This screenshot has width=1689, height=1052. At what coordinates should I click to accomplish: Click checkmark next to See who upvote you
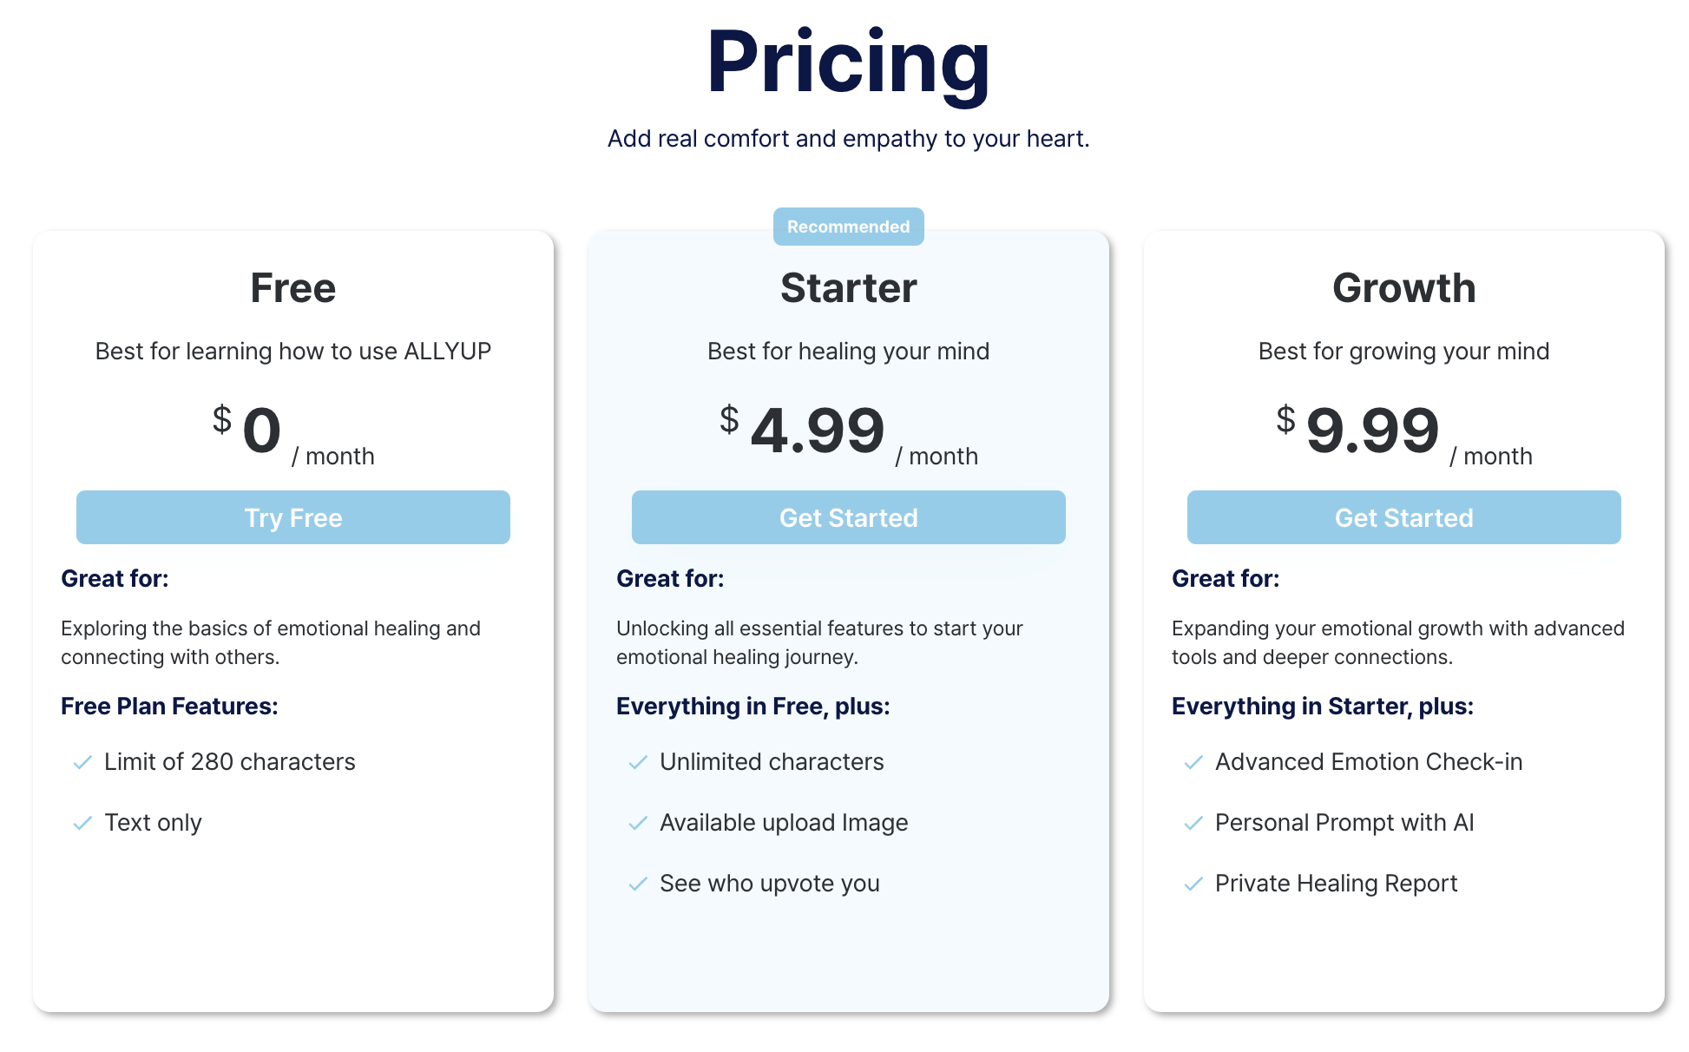638,884
